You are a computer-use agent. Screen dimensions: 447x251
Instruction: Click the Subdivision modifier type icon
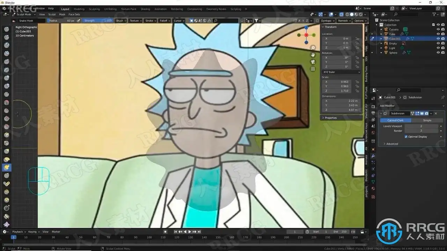pos(385,113)
